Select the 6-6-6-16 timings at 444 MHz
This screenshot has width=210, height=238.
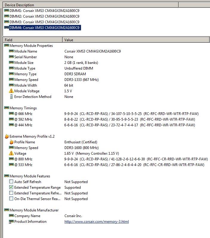coord(130,125)
